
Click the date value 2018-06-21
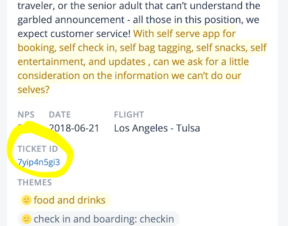pos(74,128)
